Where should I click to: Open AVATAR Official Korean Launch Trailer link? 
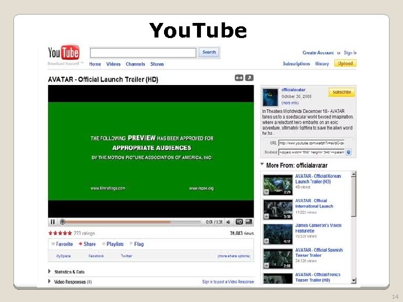[x=318, y=179]
